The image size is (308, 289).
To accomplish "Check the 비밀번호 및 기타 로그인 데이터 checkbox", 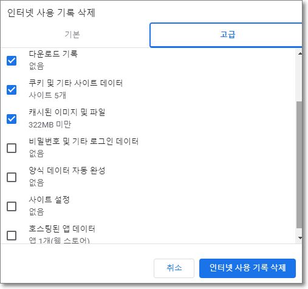I will click(12, 148).
